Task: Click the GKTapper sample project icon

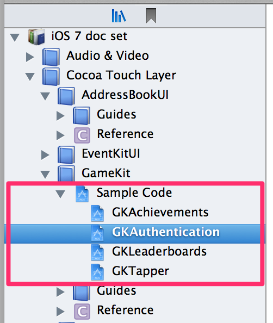Action: pos(97,272)
